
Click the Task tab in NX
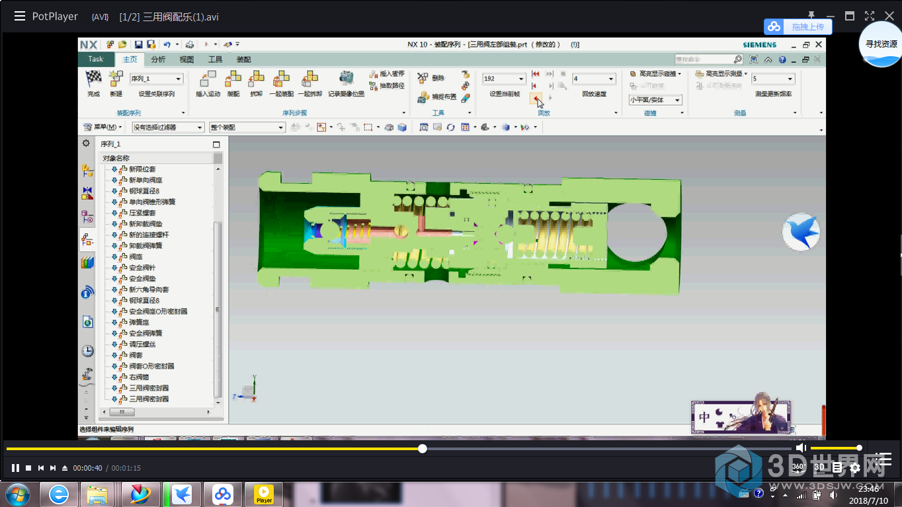tap(96, 59)
